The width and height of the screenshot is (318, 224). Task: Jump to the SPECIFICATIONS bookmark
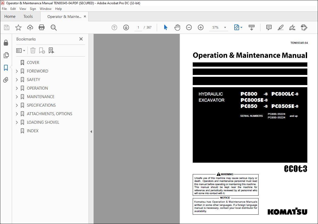click(41, 105)
